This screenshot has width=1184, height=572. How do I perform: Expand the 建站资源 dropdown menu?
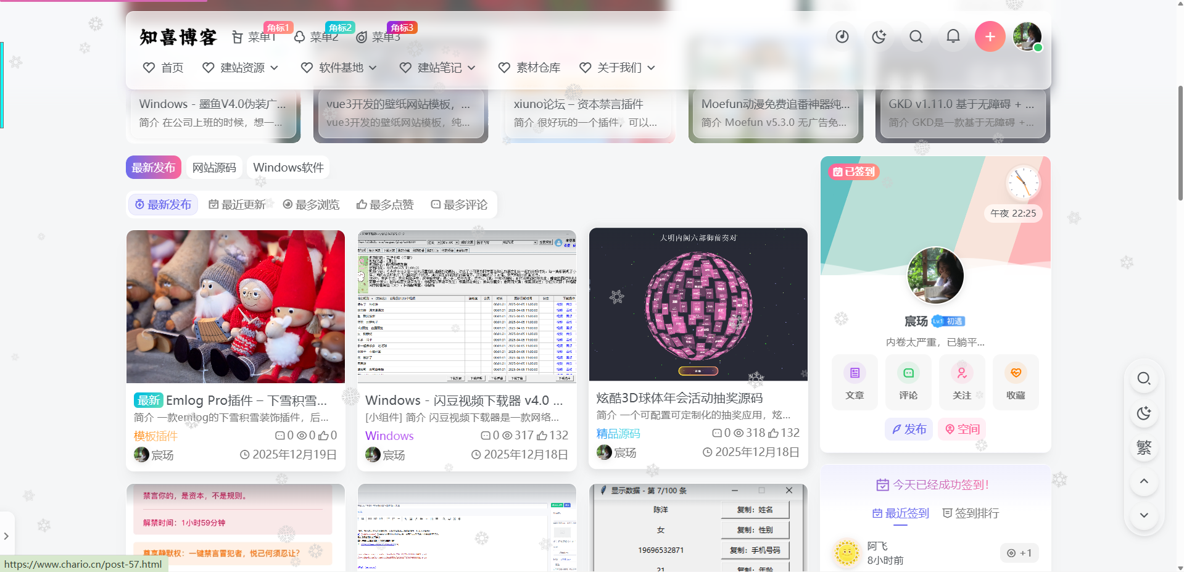[x=241, y=68]
